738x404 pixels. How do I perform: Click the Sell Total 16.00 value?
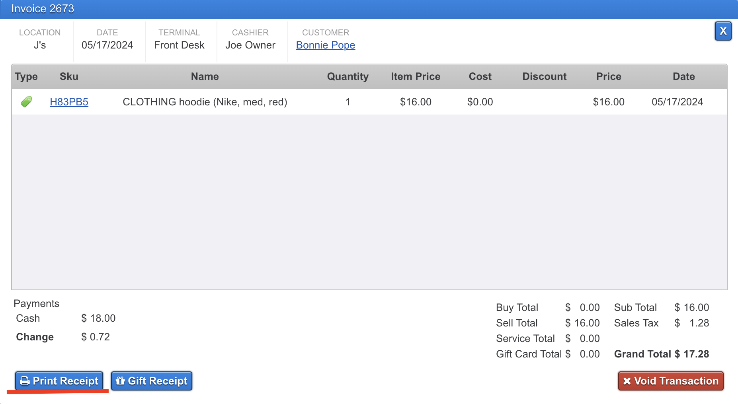(x=582, y=323)
